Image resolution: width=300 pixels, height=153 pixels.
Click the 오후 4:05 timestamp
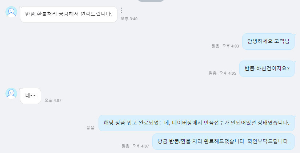click(x=228, y=73)
